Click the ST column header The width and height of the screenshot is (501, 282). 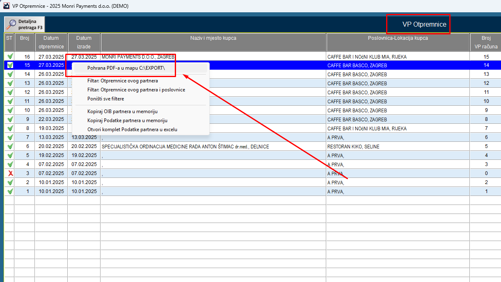click(x=9, y=42)
